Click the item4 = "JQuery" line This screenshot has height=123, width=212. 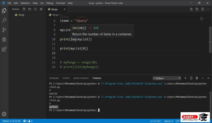74,21
